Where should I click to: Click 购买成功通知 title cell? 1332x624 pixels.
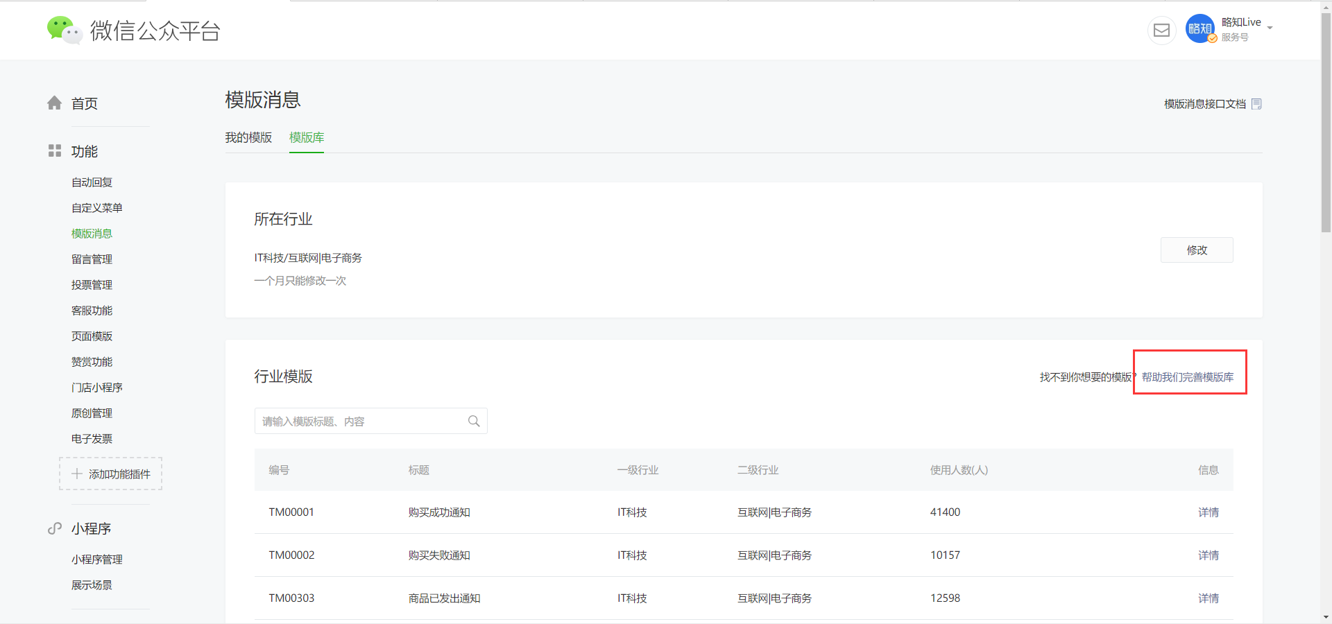pyautogui.click(x=439, y=512)
